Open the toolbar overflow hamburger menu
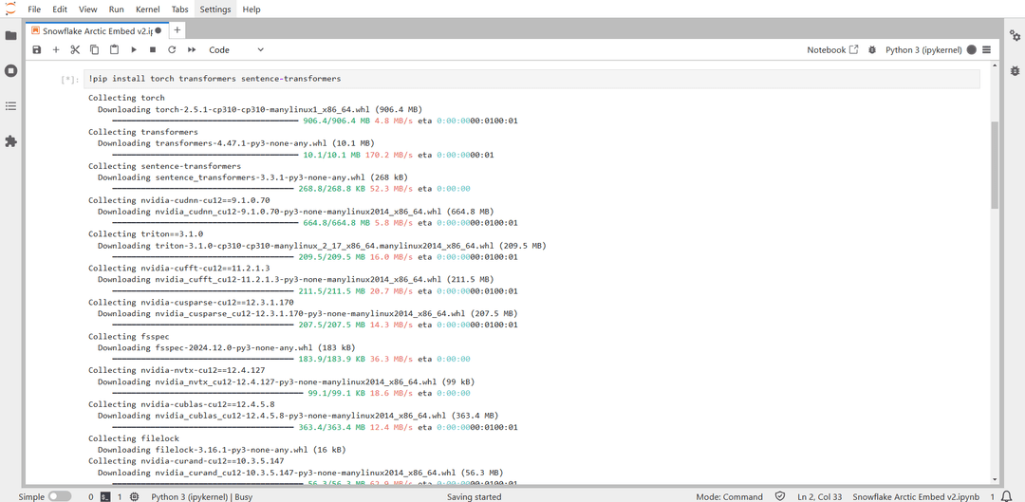The width and height of the screenshot is (1025, 502). pyautogui.click(x=987, y=49)
